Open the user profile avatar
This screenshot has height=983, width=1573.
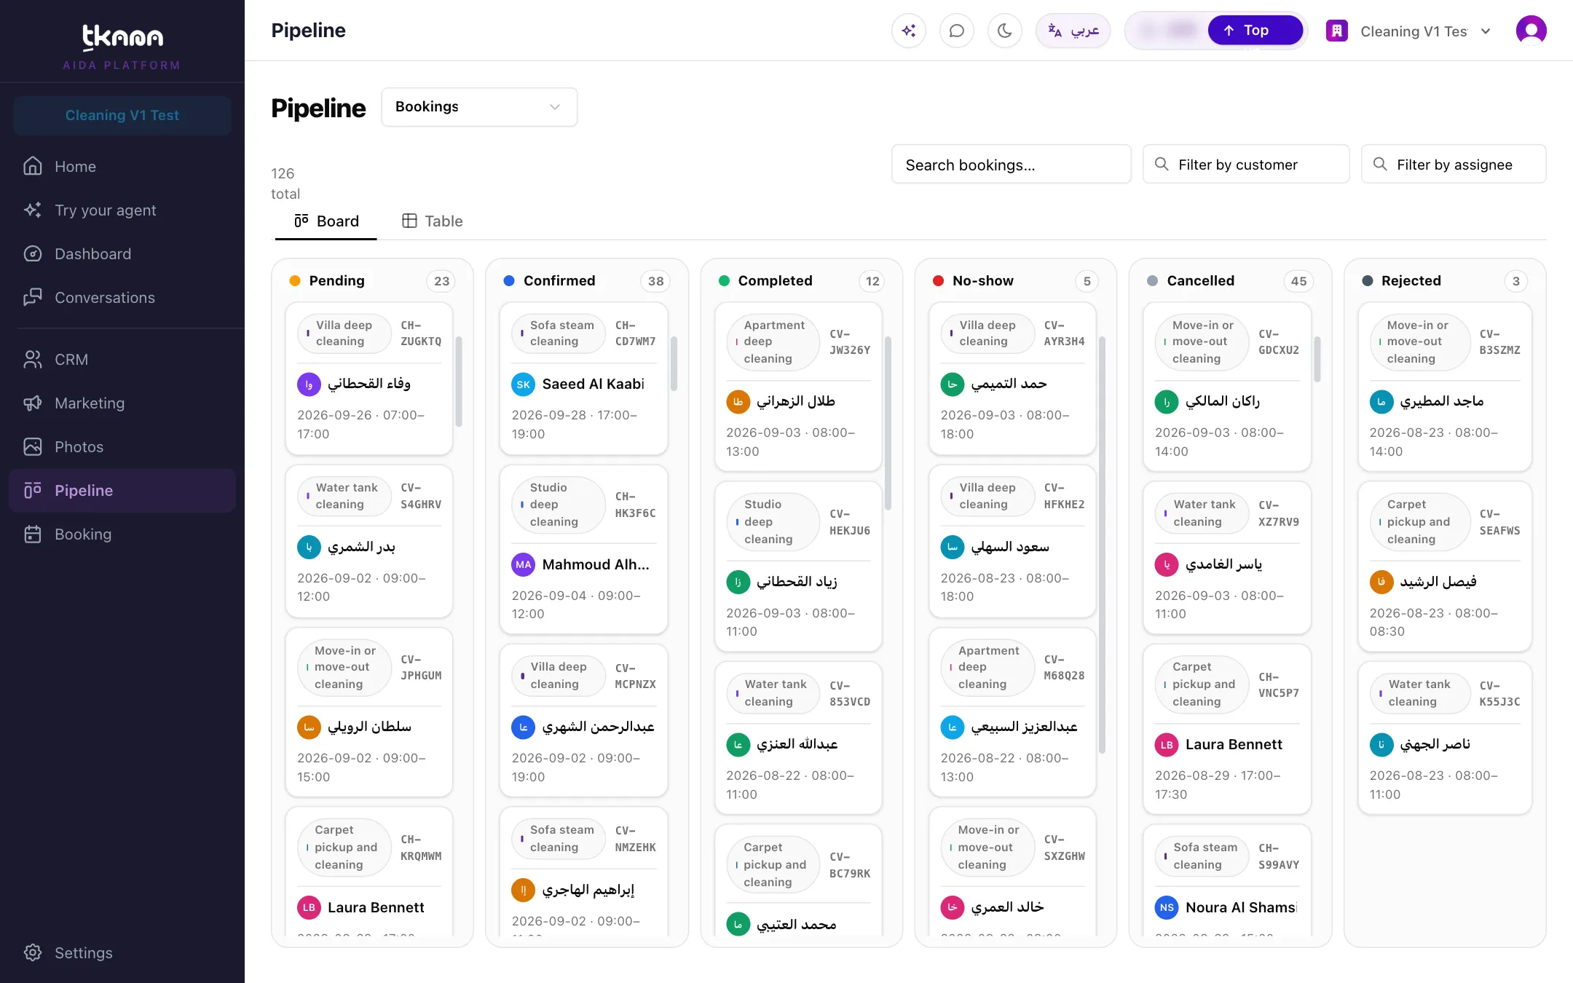pyautogui.click(x=1531, y=31)
